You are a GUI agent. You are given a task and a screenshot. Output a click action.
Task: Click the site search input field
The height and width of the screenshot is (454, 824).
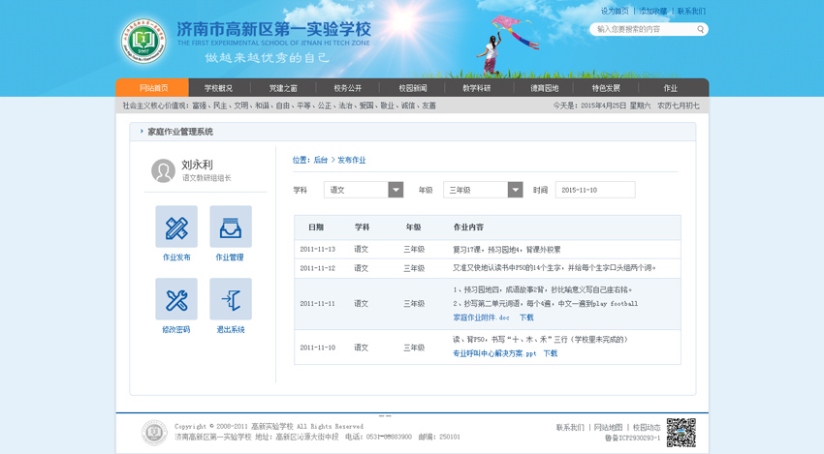(642, 30)
